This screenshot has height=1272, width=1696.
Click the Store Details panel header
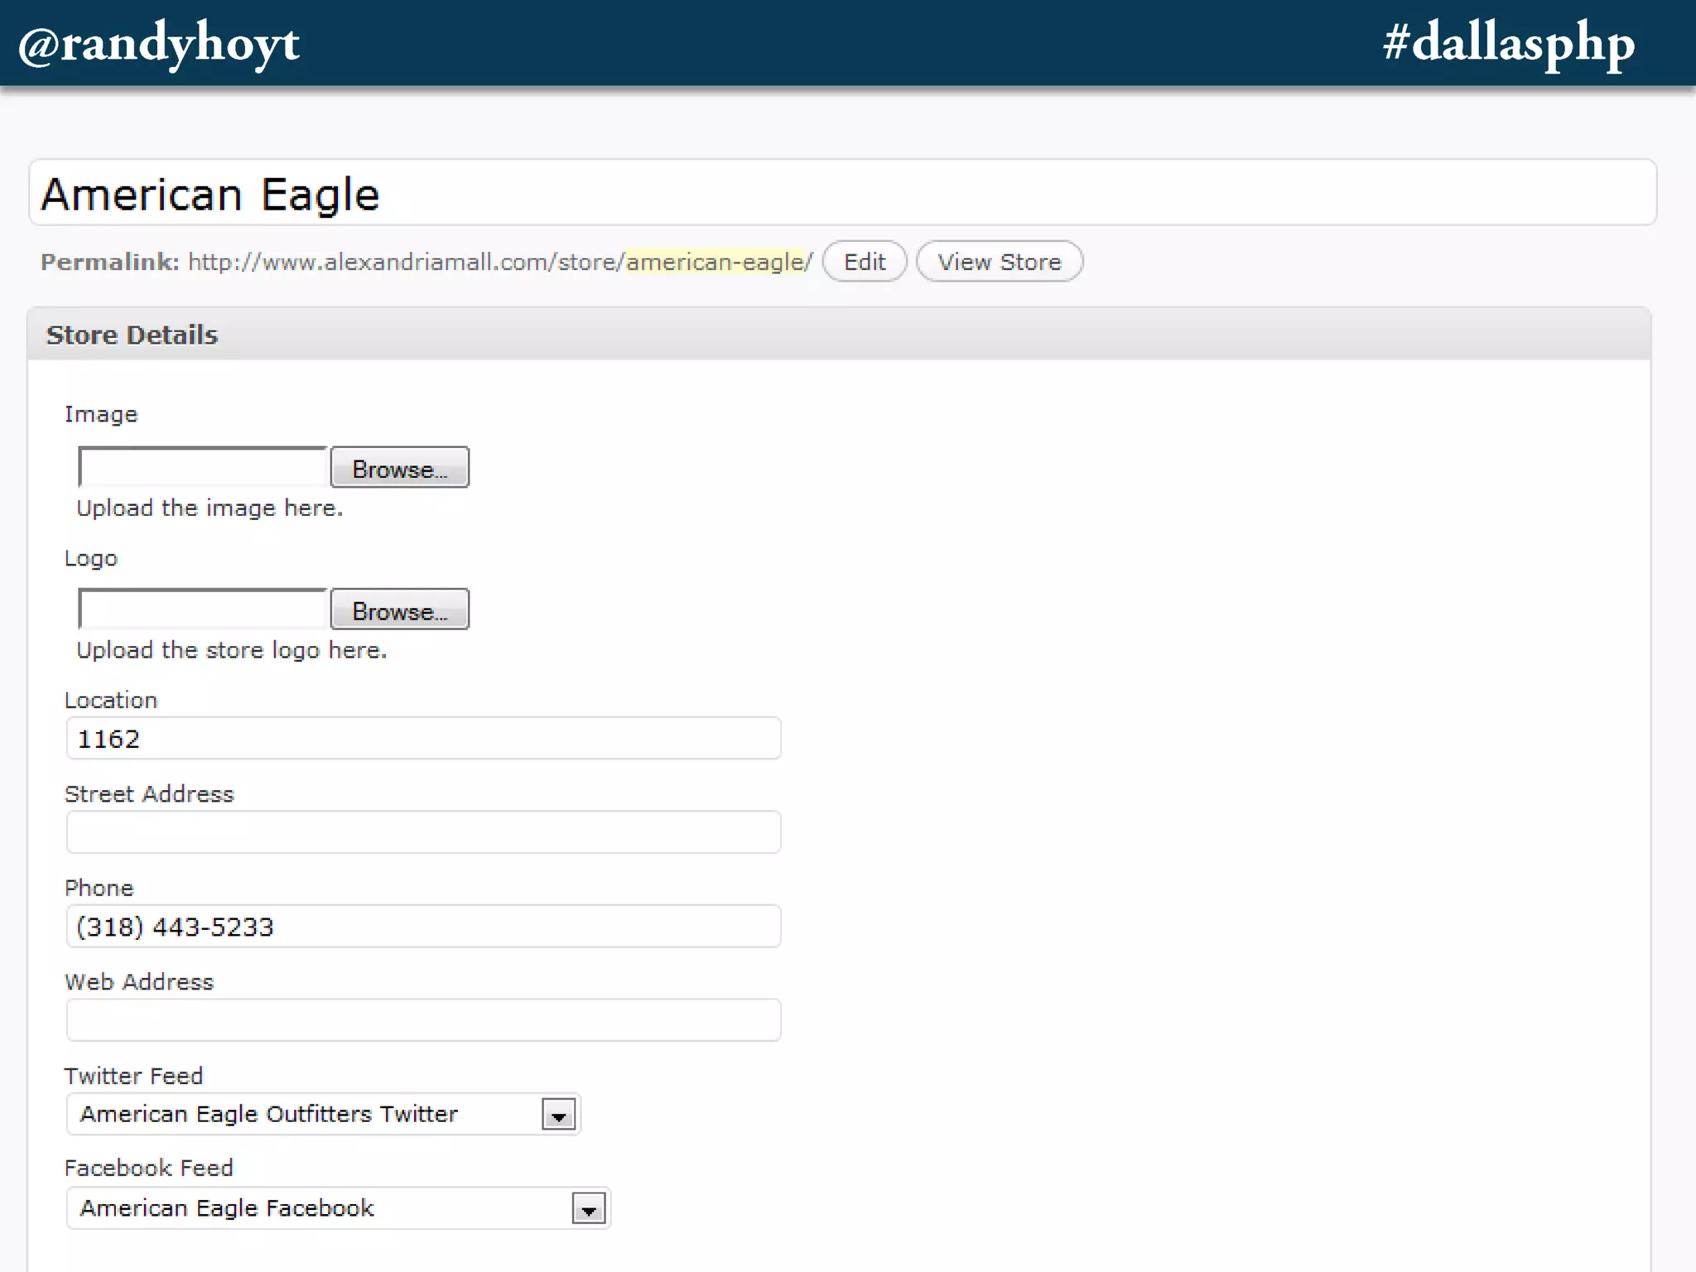[838, 335]
